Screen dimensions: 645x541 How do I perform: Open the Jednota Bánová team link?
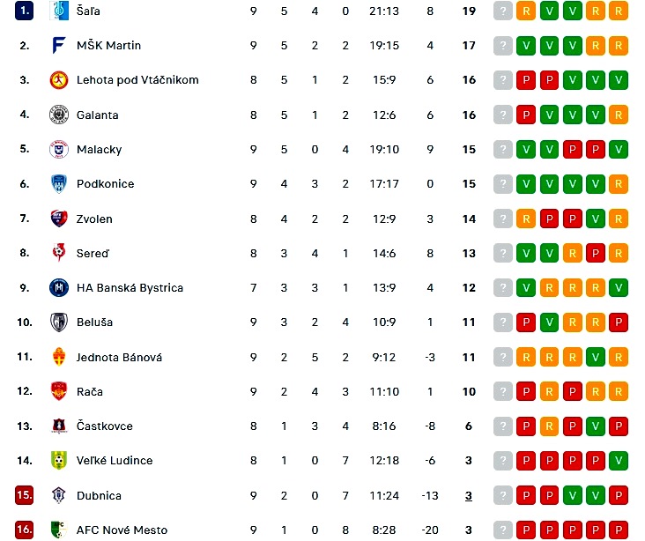(119, 357)
